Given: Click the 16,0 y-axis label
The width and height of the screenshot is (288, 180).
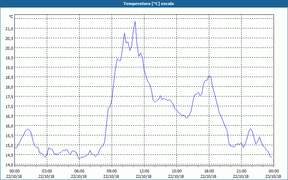Looking at the screenshot, I should [10, 126].
